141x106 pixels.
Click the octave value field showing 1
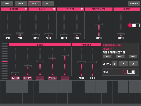tap(114, 64)
